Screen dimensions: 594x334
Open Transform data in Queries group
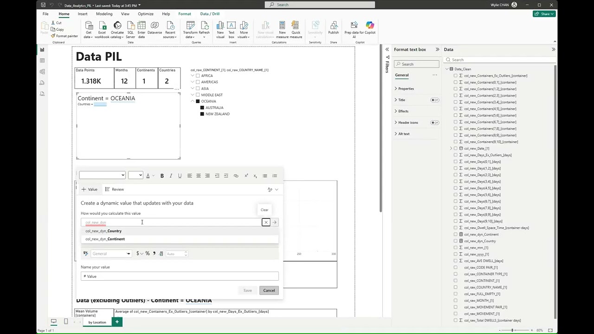[190, 30]
